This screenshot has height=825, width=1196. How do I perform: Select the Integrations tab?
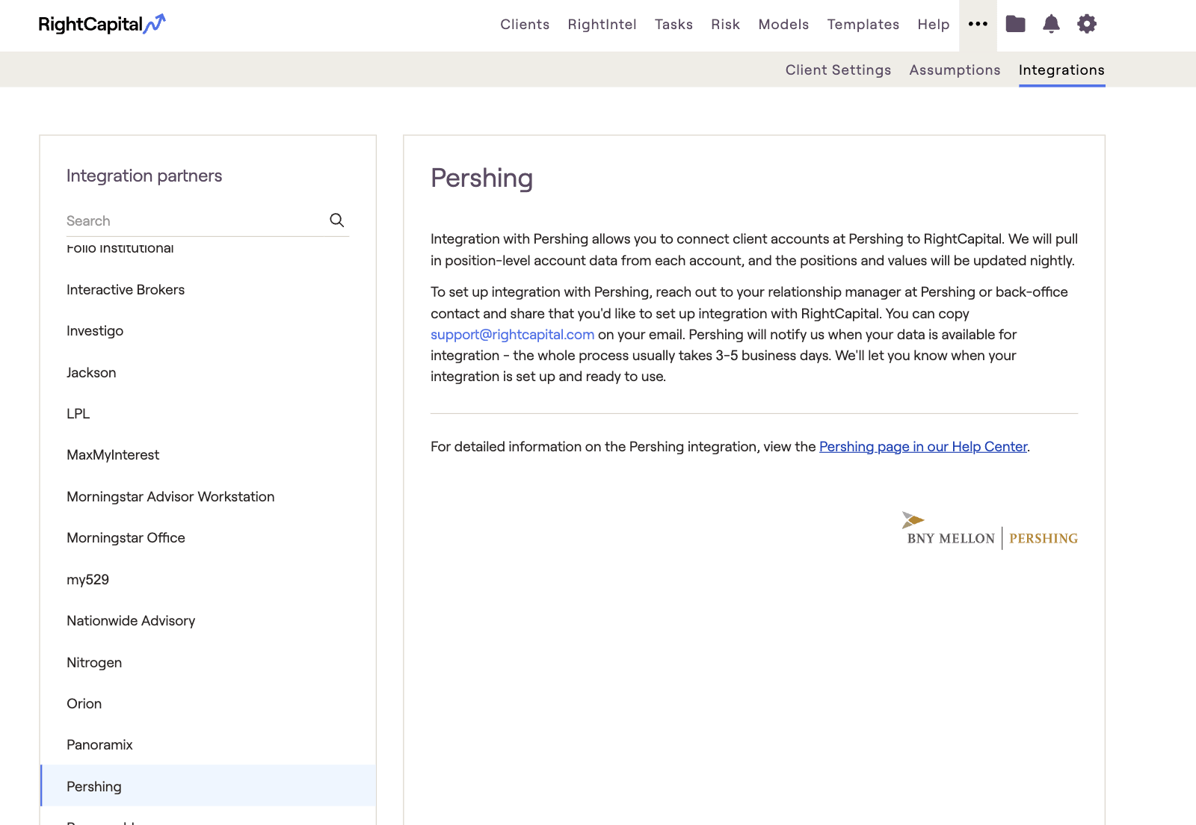pos(1061,69)
